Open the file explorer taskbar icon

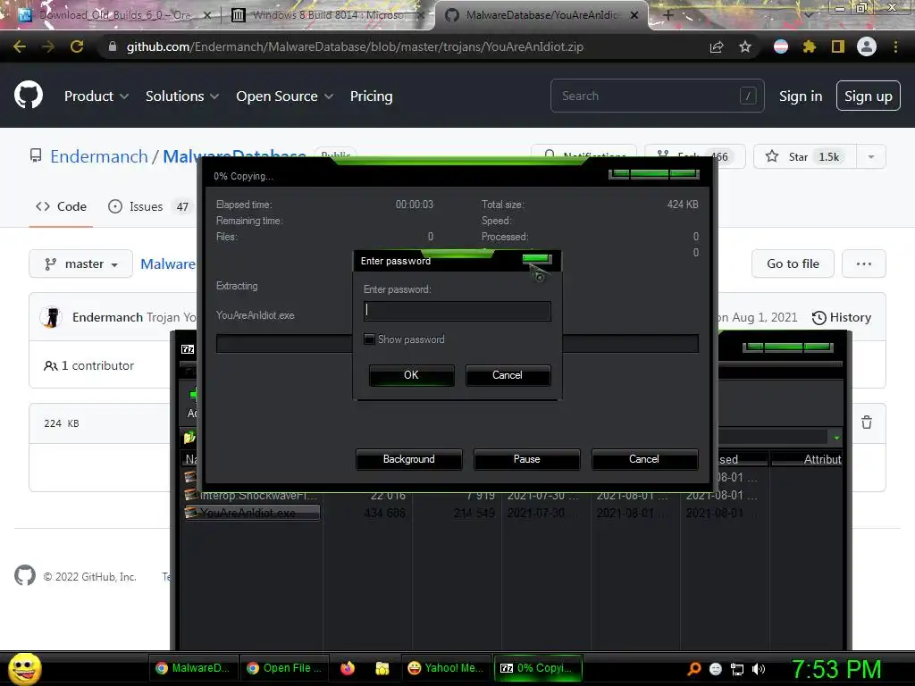(x=382, y=668)
